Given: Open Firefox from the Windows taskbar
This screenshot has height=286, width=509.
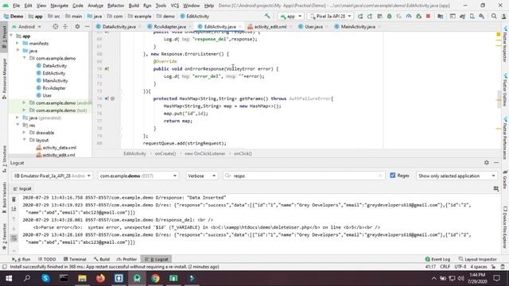Looking at the screenshot, I should pyautogui.click(x=100, y=278).
